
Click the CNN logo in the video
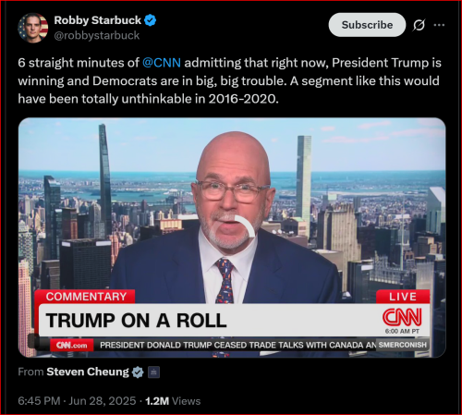(402, 317)
